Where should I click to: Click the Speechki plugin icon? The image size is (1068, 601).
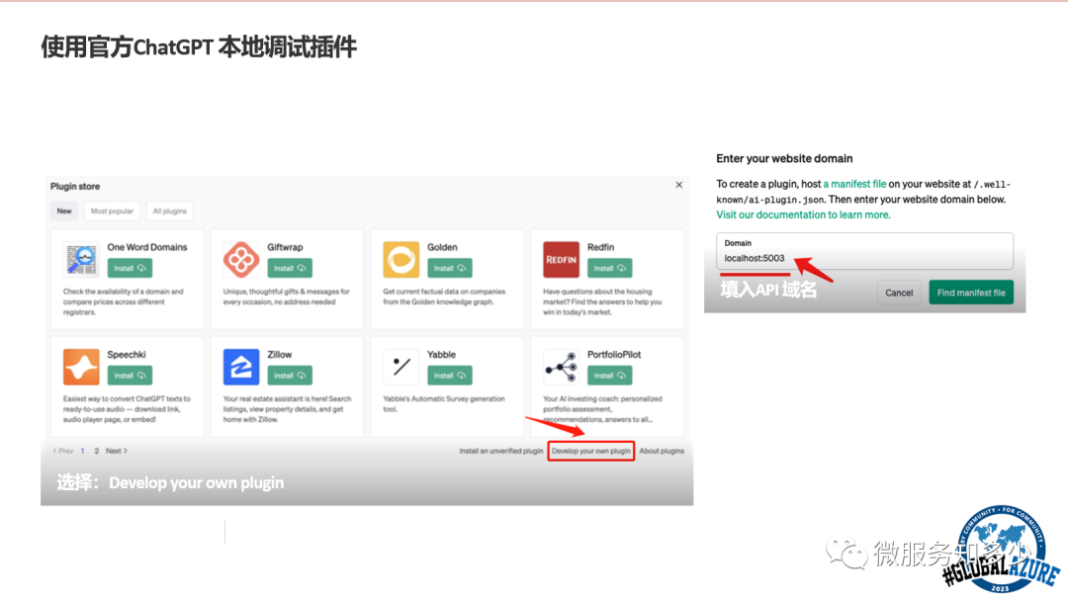click(81, 367)
